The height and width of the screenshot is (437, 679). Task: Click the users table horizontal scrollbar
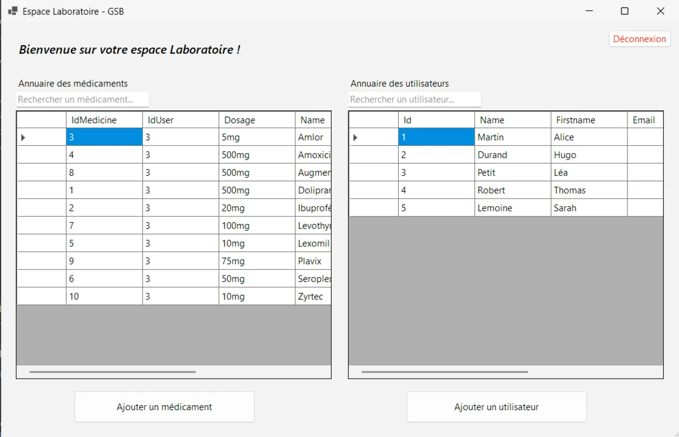pos(445,372)
